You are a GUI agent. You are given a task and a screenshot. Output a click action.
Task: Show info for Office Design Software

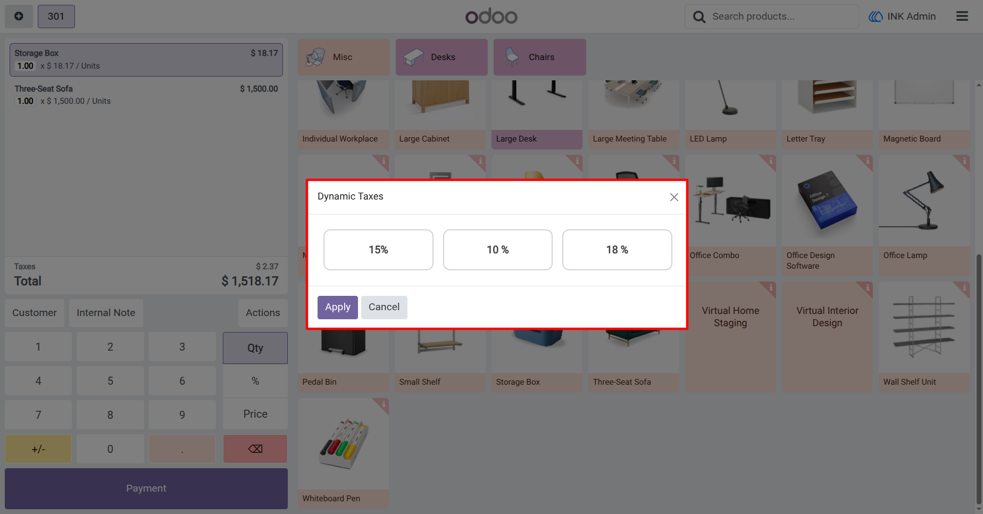click(867, 161)
